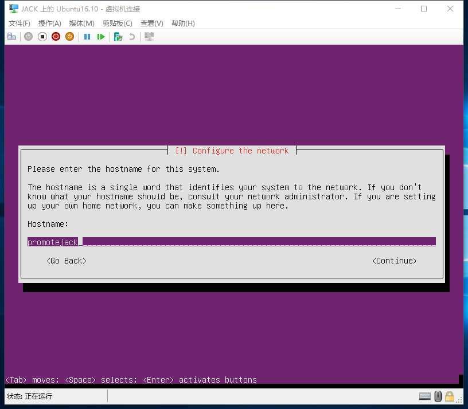This screenshot has width=468, height=409.
Task: Click the Tab/Space/Enter key hints line
Action: tap(131, 380)
